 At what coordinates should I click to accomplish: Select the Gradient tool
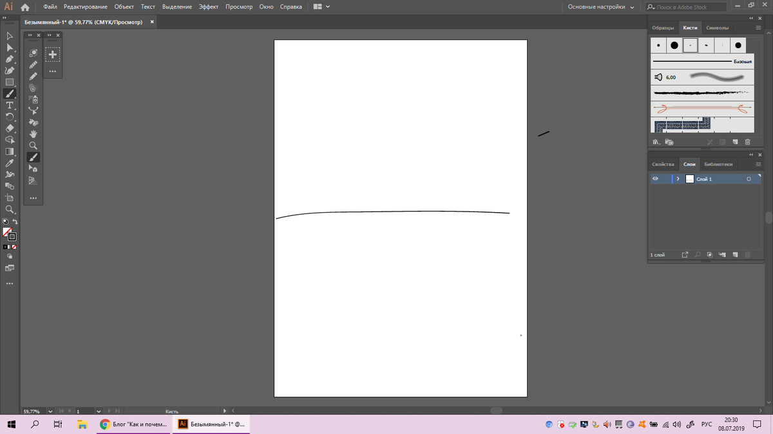click(10, 152)
